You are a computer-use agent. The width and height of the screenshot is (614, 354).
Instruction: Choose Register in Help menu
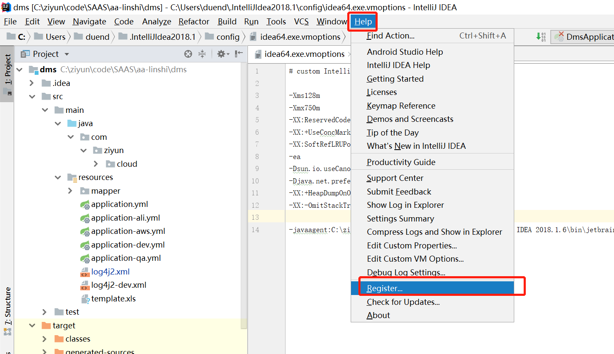pyautogui.click(x=432, y=288)
